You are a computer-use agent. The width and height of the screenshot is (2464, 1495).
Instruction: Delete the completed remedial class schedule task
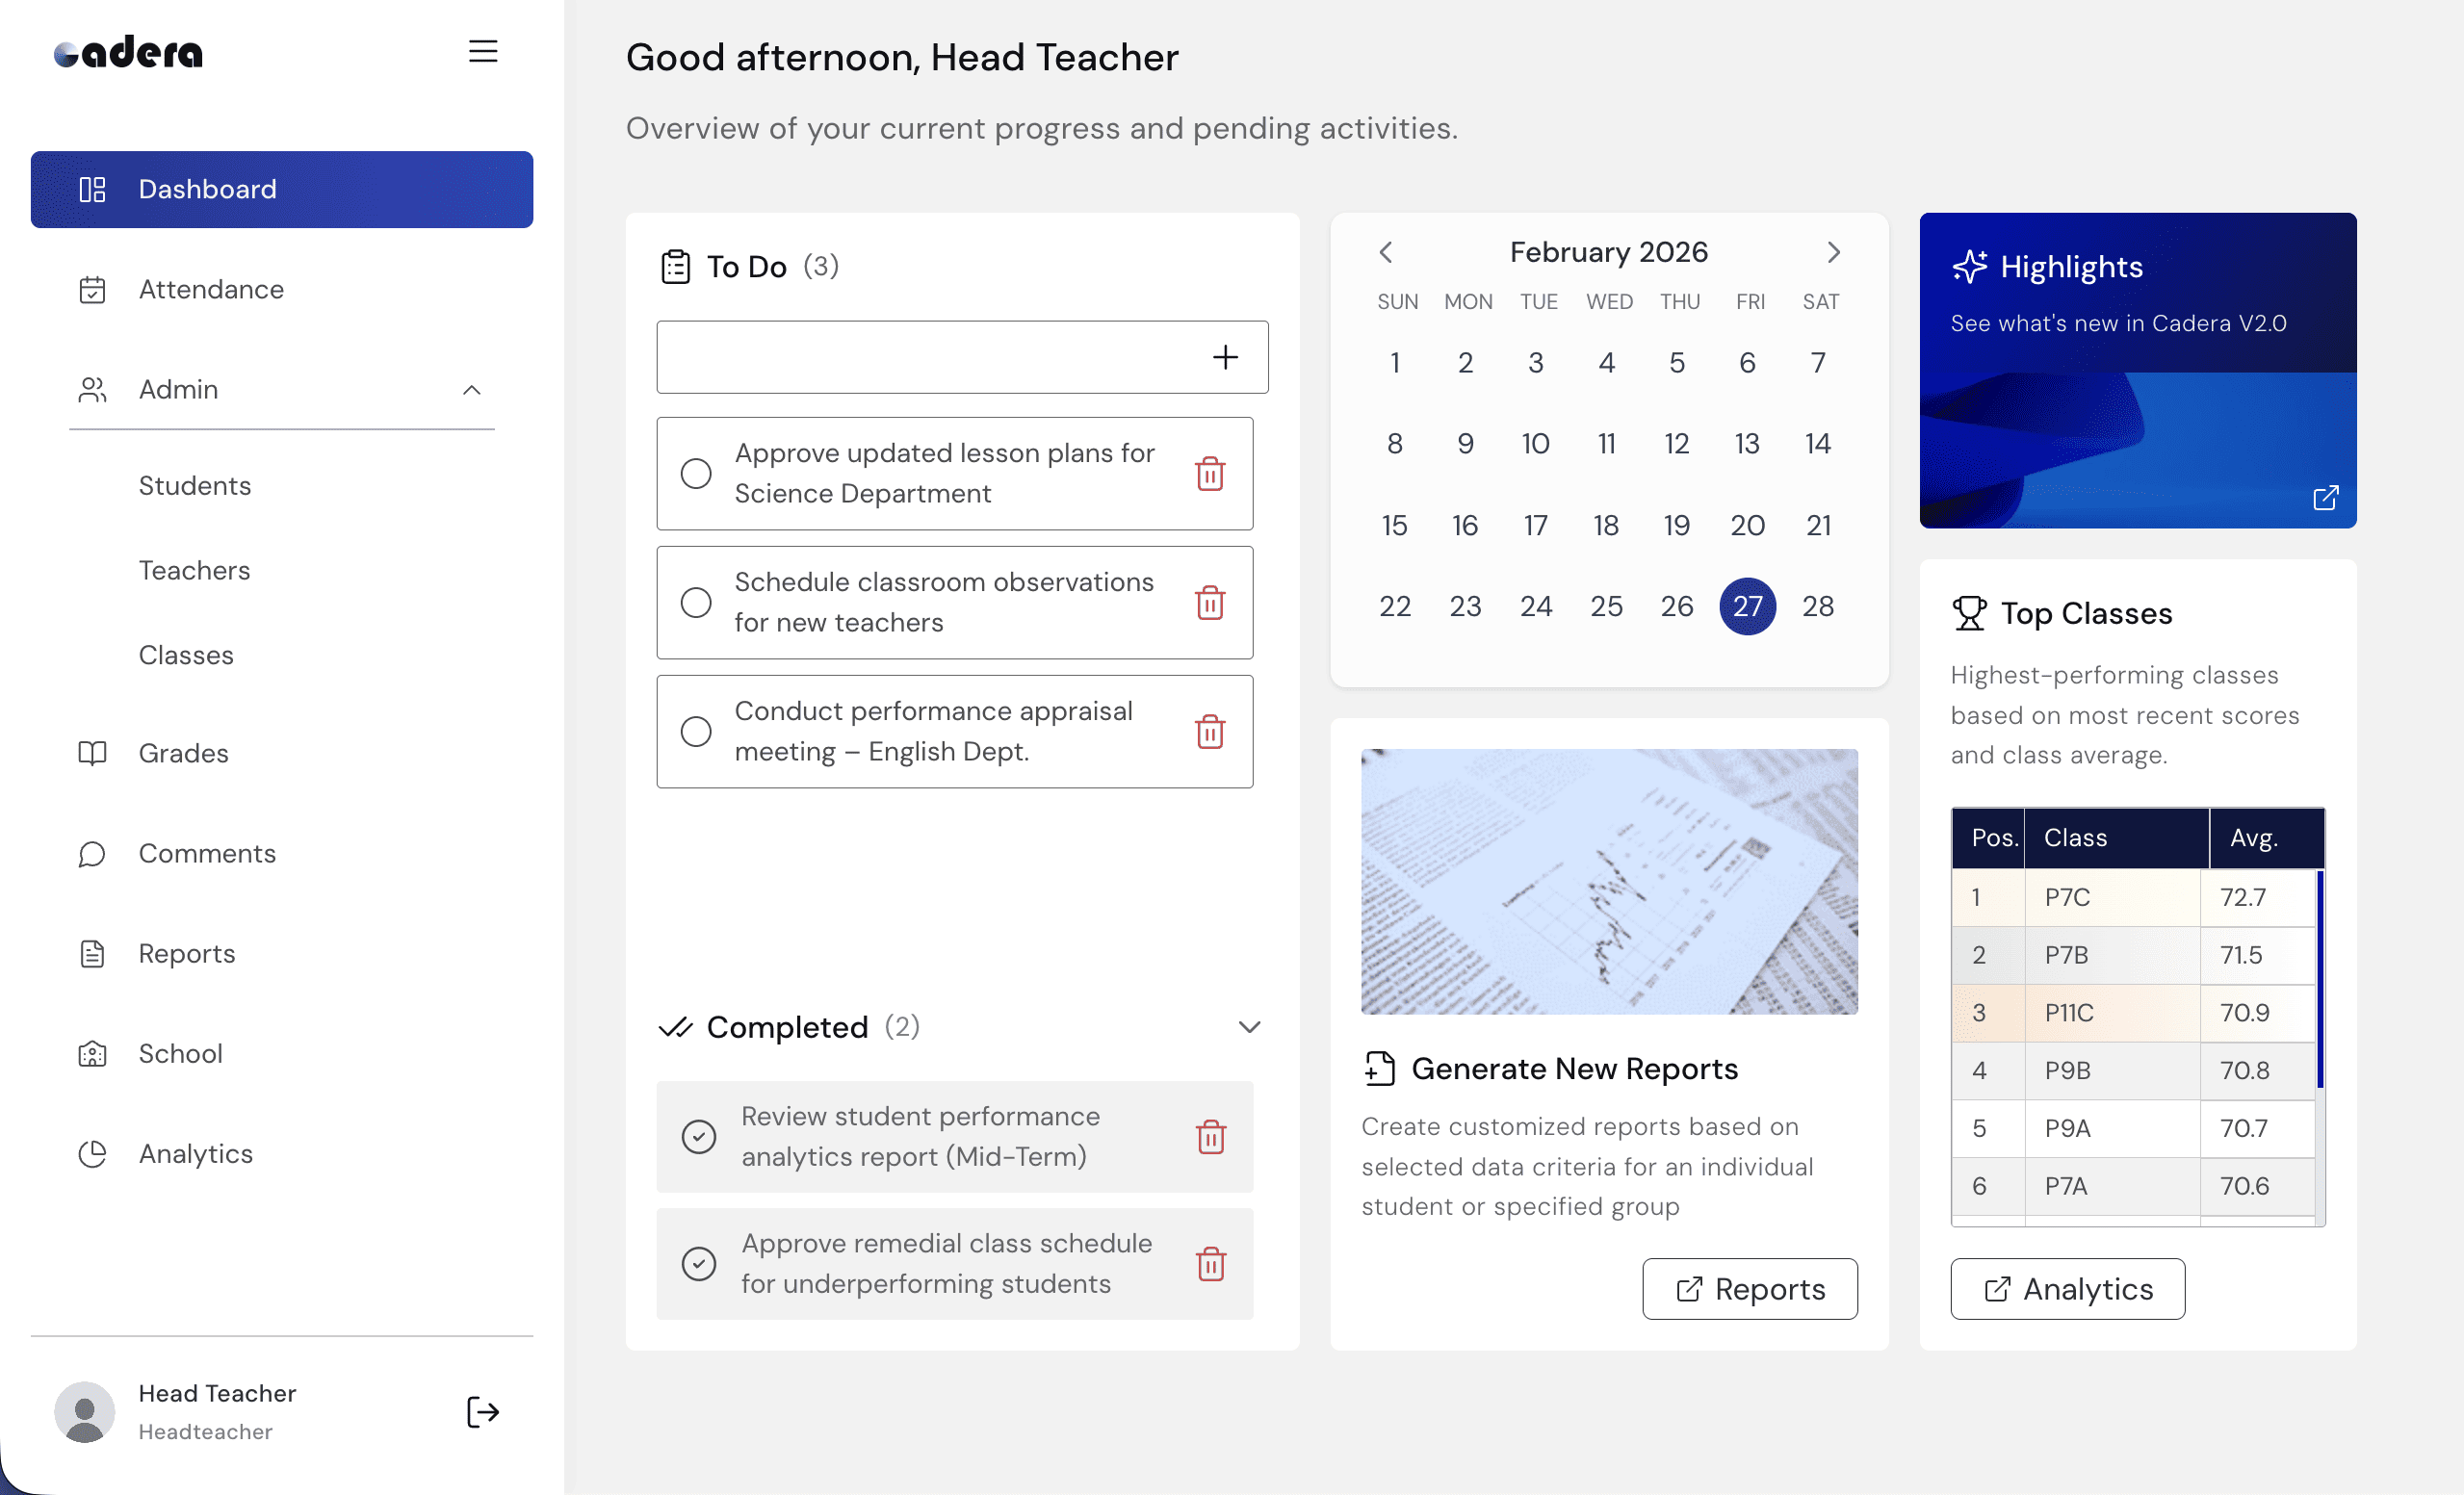point(1210,1264)
